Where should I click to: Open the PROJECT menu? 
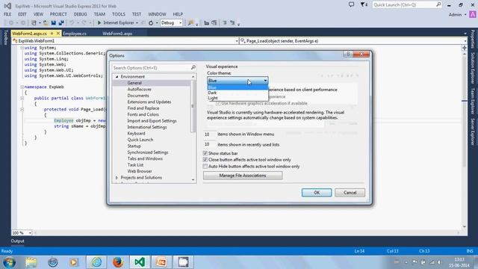(58, 14)
